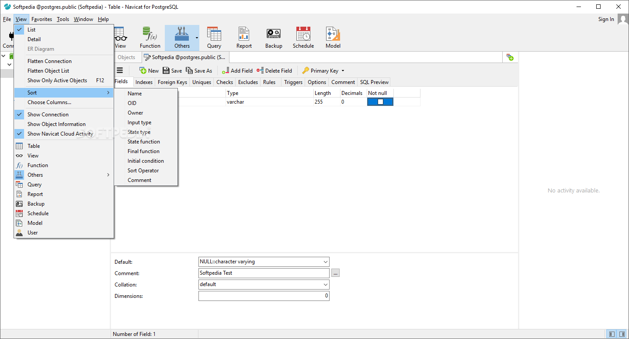
Task: Toggle the Not null checkbox for the field
Action: pos(380,101)
